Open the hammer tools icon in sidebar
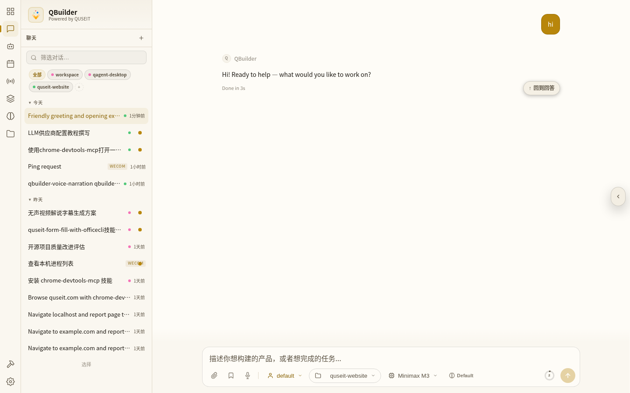 (x=10, y=364)
